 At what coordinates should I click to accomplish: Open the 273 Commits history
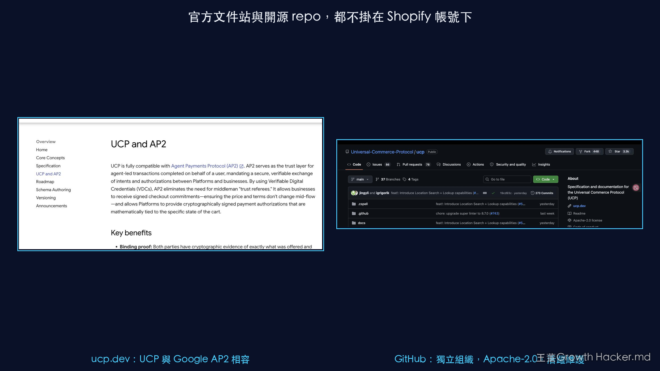click(542, 193)
